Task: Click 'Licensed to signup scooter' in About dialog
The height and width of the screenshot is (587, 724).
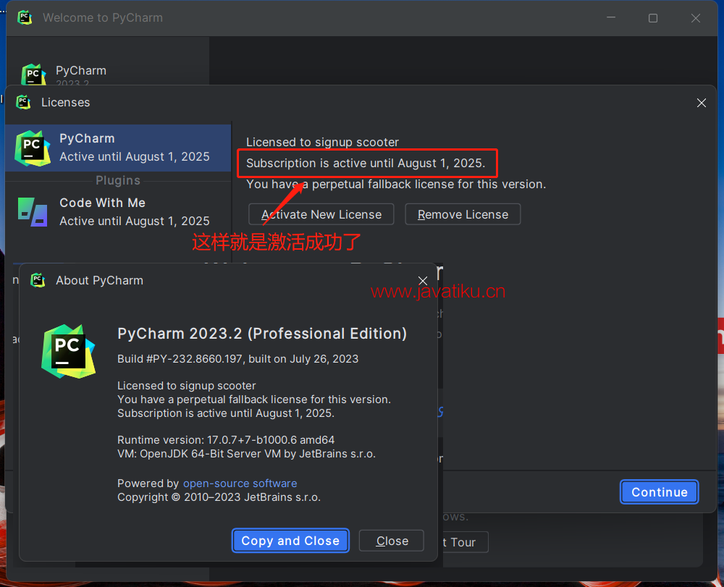Action: point(187,386)
